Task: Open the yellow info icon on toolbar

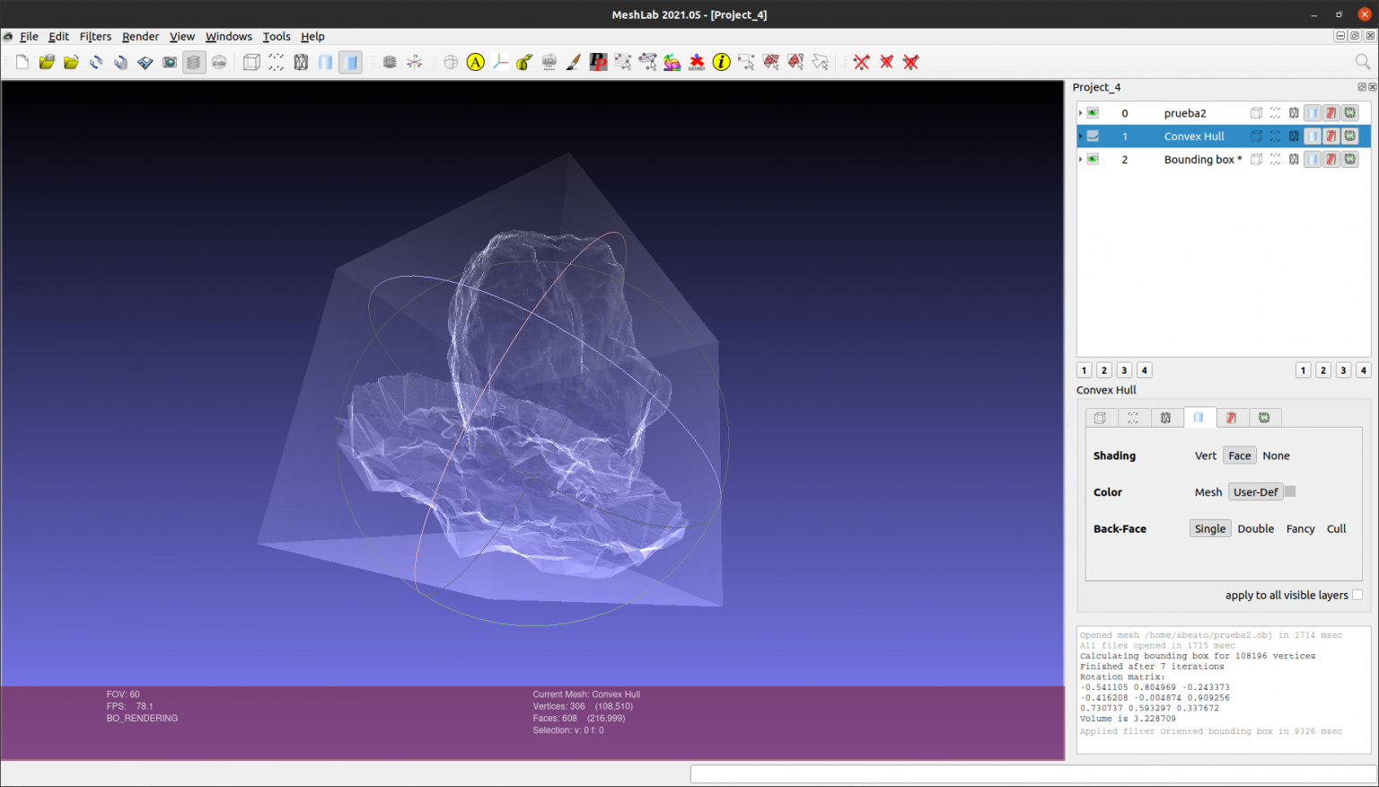Action: click(721, 61)
